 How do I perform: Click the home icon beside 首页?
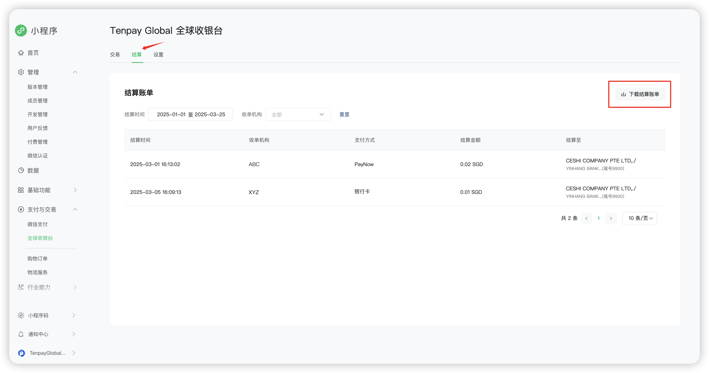[x=21, y=53]
